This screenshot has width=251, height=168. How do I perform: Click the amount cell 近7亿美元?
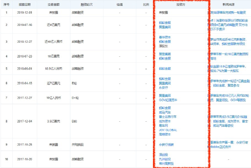coord(54,83)
